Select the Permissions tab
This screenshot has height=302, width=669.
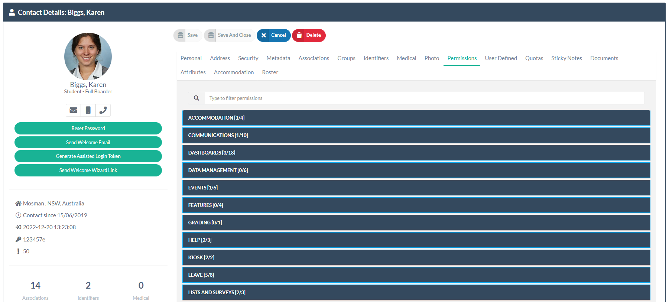pyautogui.click(x=462, y=58)
